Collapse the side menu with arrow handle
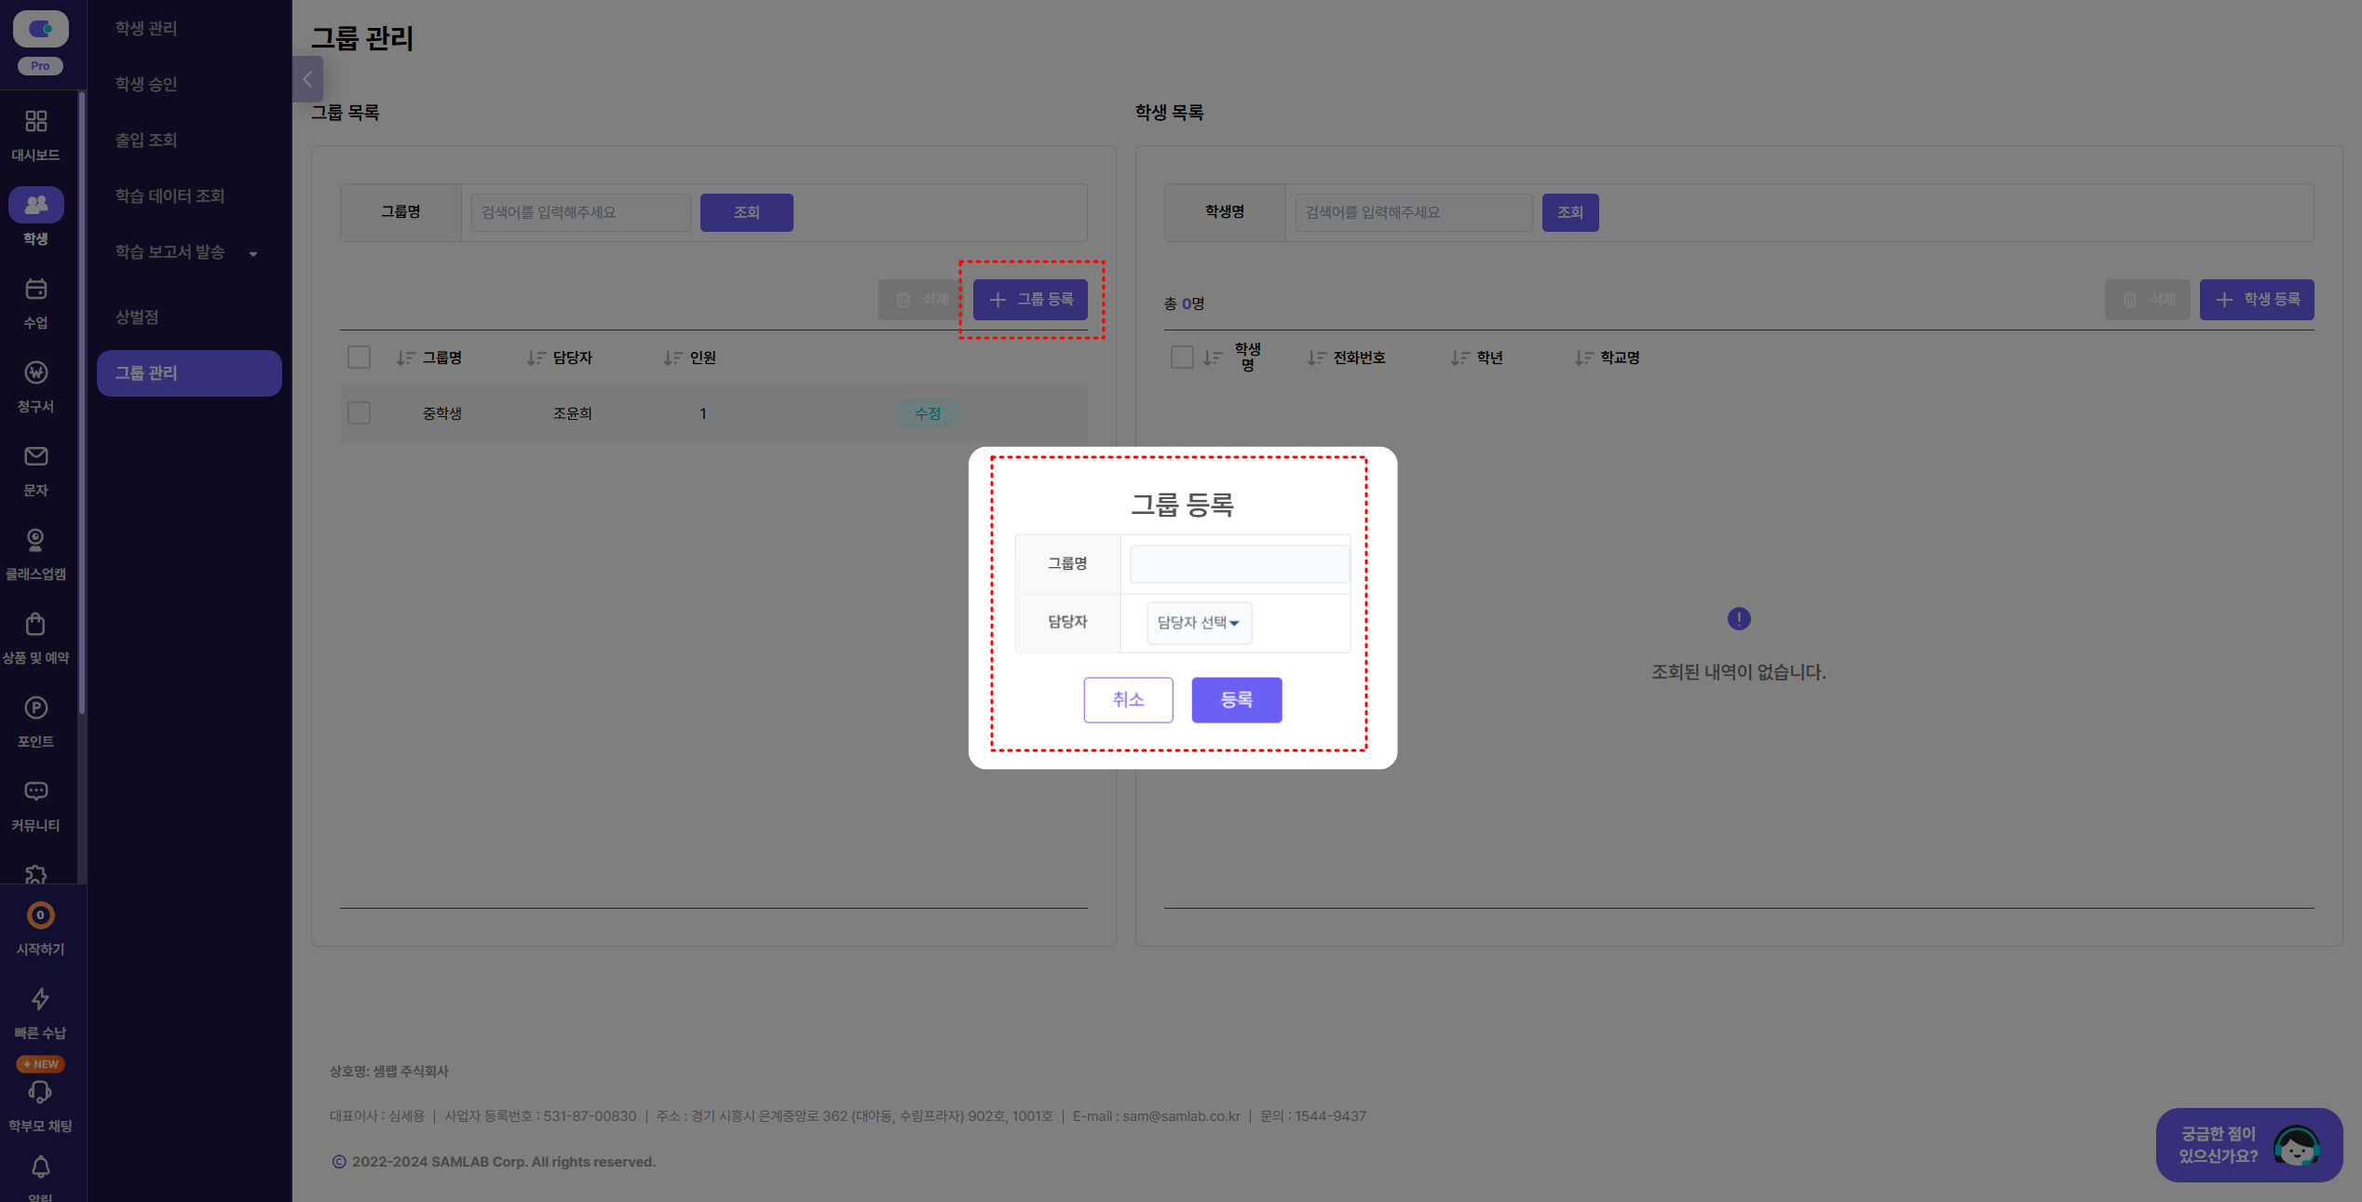2362x1202 pixels. pos(307,80)
